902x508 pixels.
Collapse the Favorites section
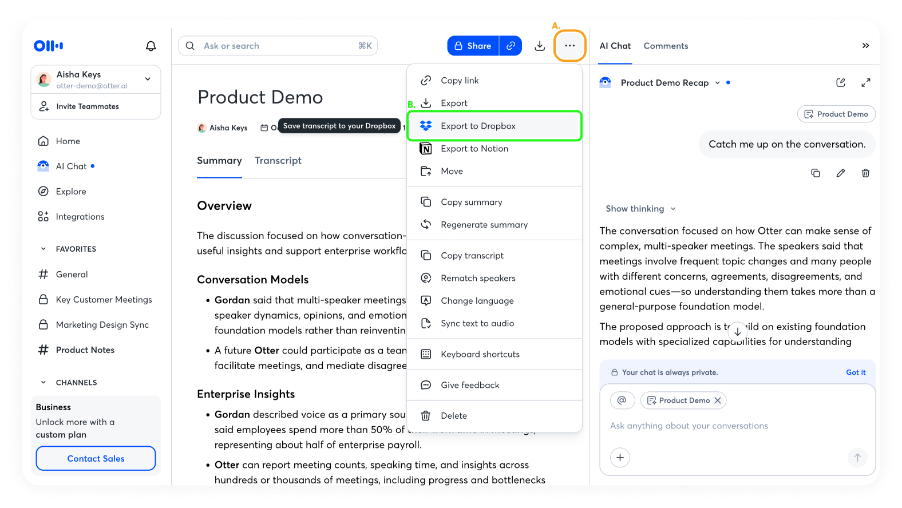tap(43, 249)
